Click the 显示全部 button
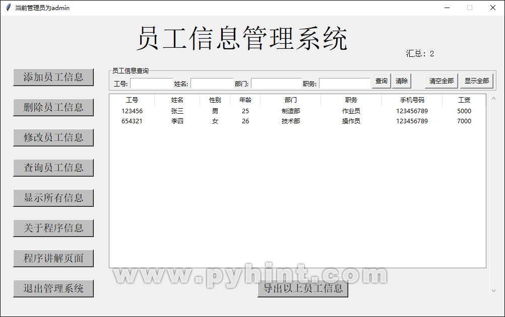Image resolution: width=505 pixels, height=317 pixels. click(477, 81)
